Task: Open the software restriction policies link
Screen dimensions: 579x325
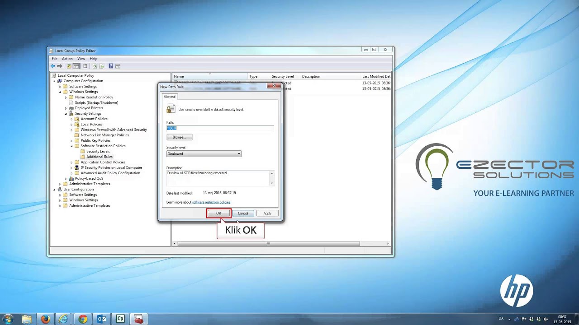Action: [x=211, y=202]
